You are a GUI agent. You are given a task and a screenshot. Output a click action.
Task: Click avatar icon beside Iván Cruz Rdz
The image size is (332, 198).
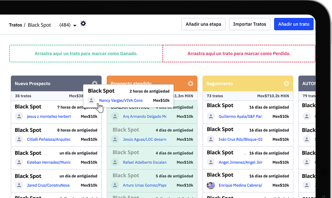point(211,139)
